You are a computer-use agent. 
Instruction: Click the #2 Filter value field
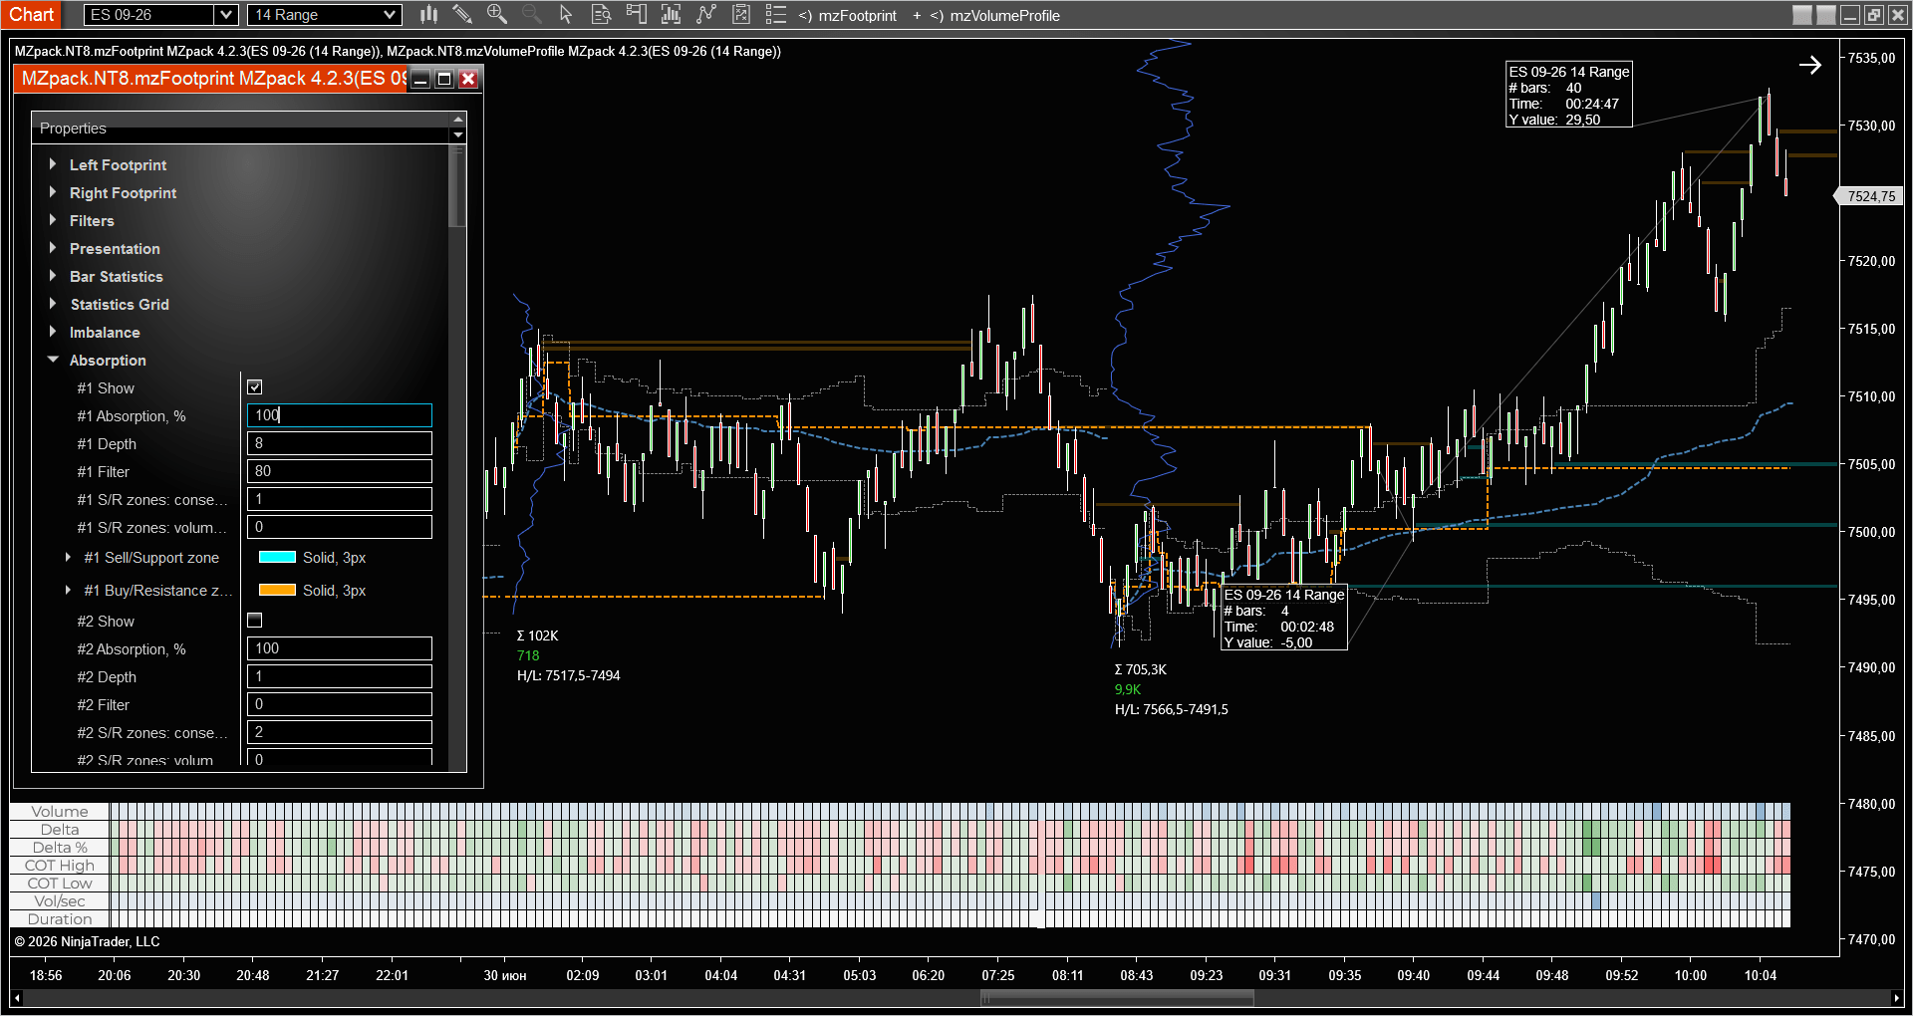[x=340, y=704]
